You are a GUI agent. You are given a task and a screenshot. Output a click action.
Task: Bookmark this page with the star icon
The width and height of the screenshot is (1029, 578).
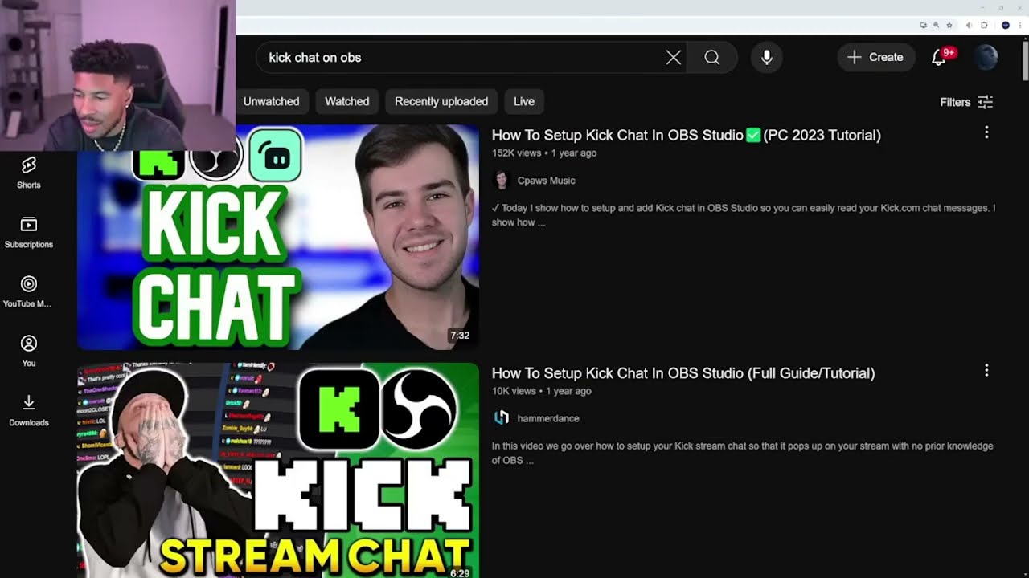pos(949,25)
